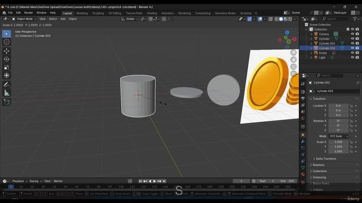
Task: Switch to rendered viewport shading
Action: pyautogui.click(x=290, y=19)
